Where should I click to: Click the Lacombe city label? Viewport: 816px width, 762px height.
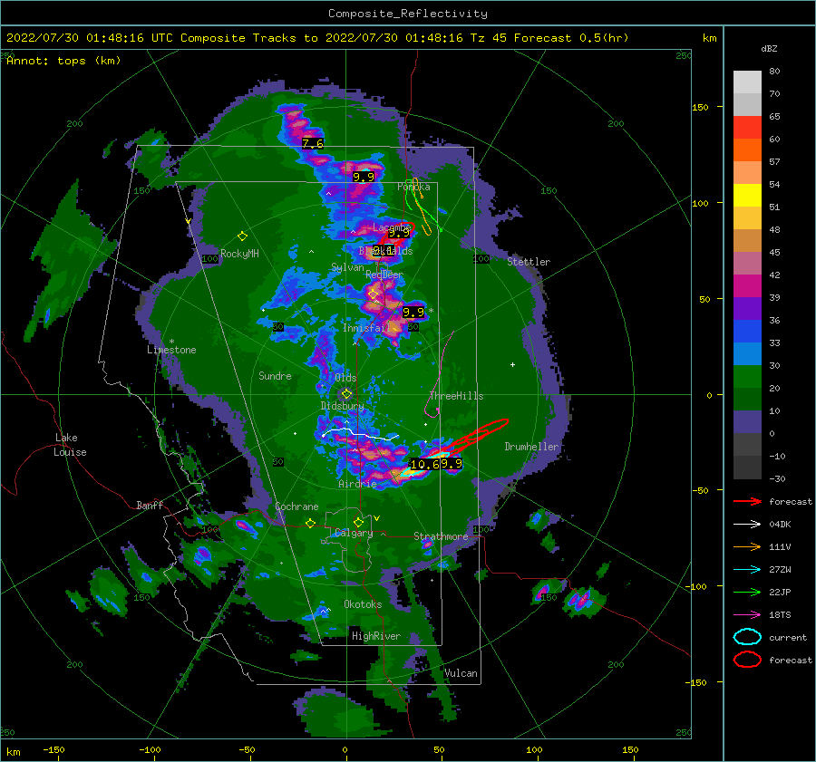pos(392,227)
